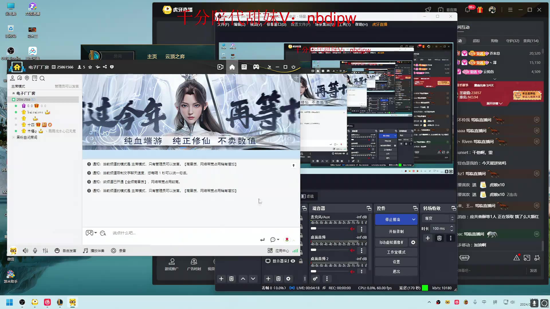
Task: Send flower gift icon in YY chat
Action: click(287, 239)
